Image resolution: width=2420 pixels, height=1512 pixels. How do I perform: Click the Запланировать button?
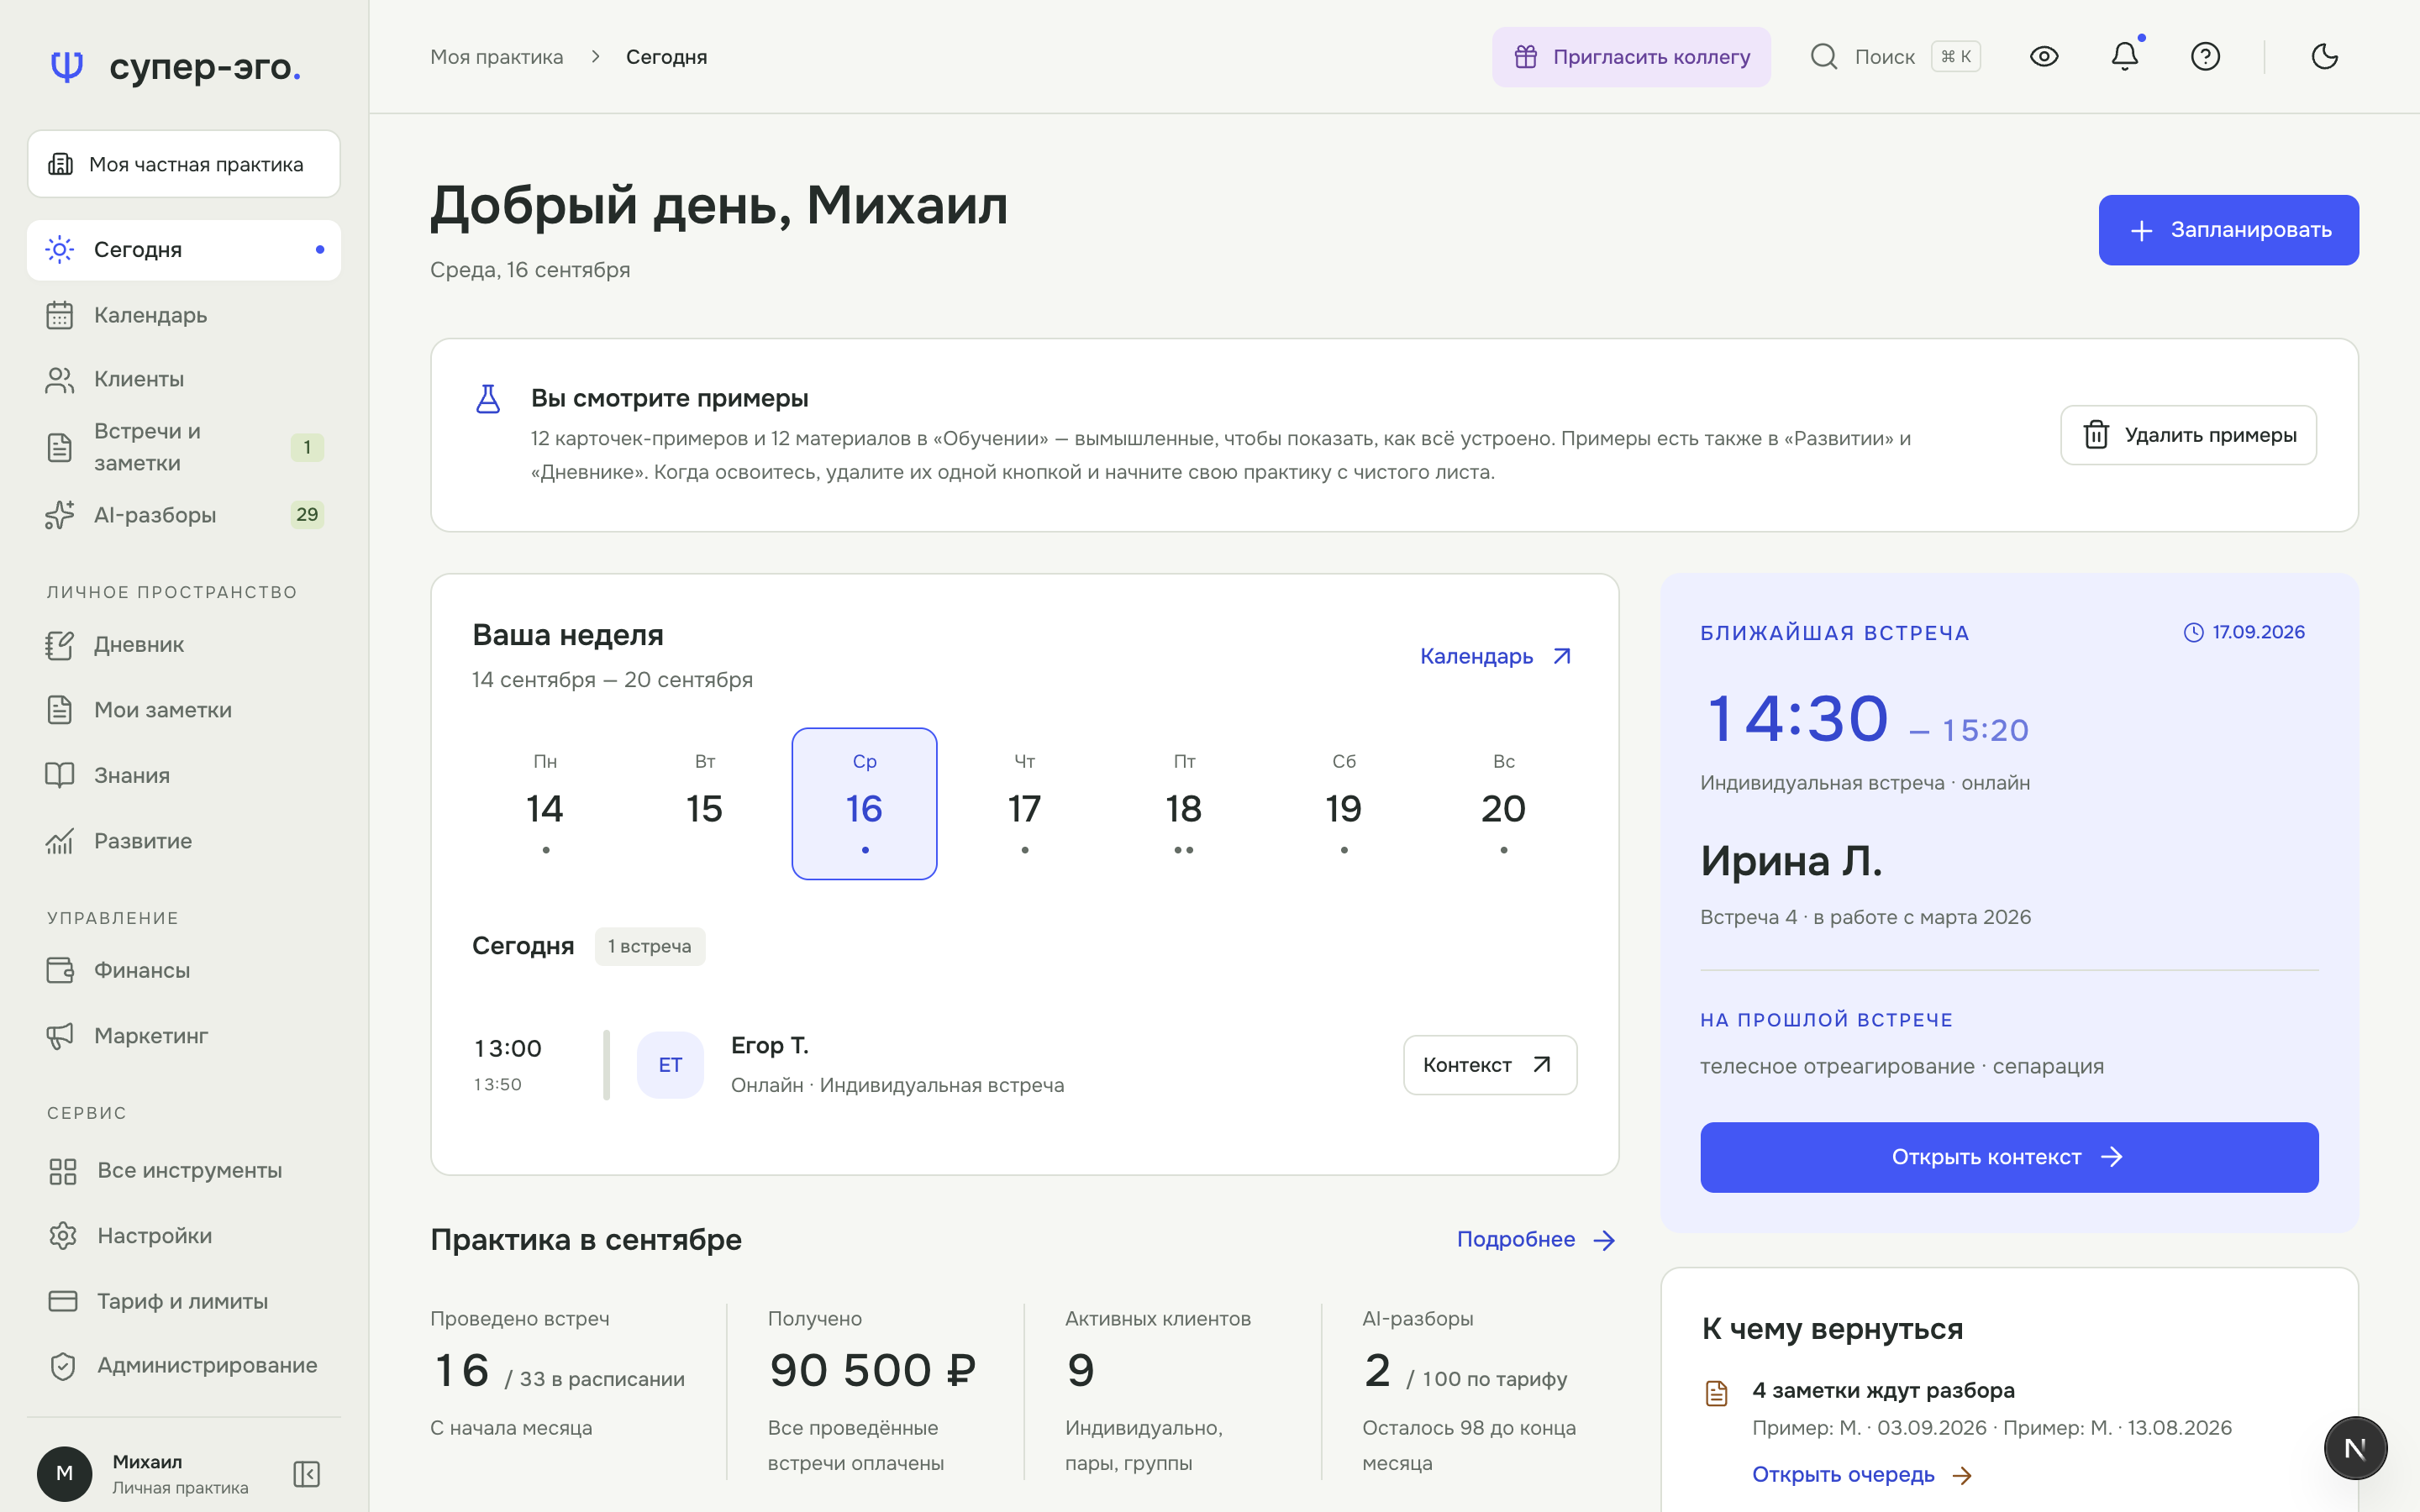click(x=2228, y=230)
